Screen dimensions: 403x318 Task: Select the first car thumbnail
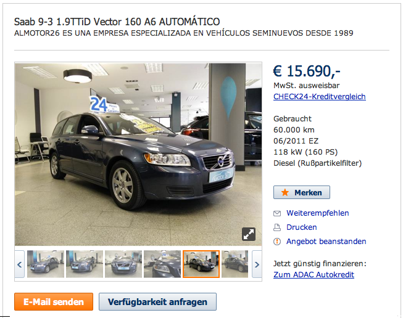pyautogui.click(x=46, y=264)
